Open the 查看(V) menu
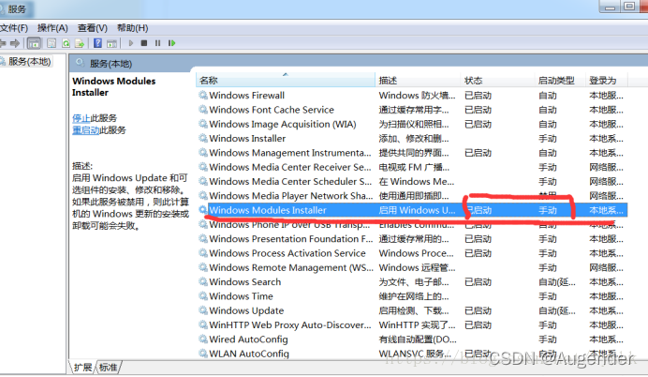Viewport: 648px width, 377px height. 93,28
